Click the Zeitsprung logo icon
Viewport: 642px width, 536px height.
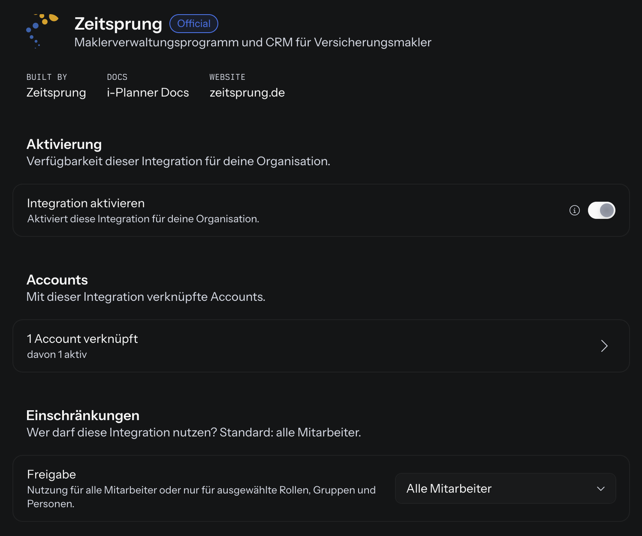pyautogui.click(x=42, y=31)
